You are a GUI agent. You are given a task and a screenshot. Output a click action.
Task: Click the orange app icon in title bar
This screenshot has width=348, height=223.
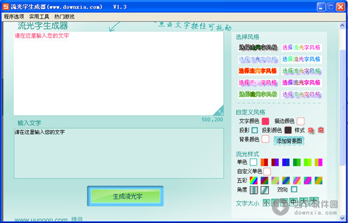[x=6, y=6]
